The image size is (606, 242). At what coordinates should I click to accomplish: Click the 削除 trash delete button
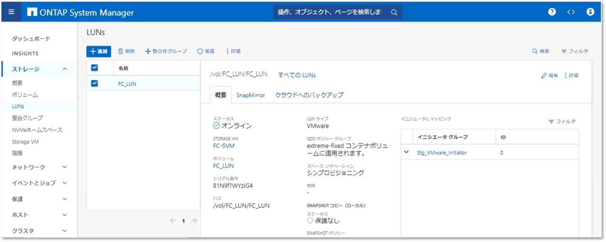[x=126, y=51]
